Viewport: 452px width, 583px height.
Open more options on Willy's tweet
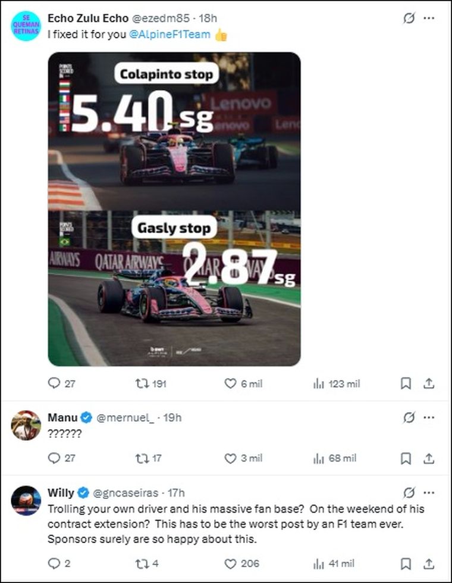(428, 493)
